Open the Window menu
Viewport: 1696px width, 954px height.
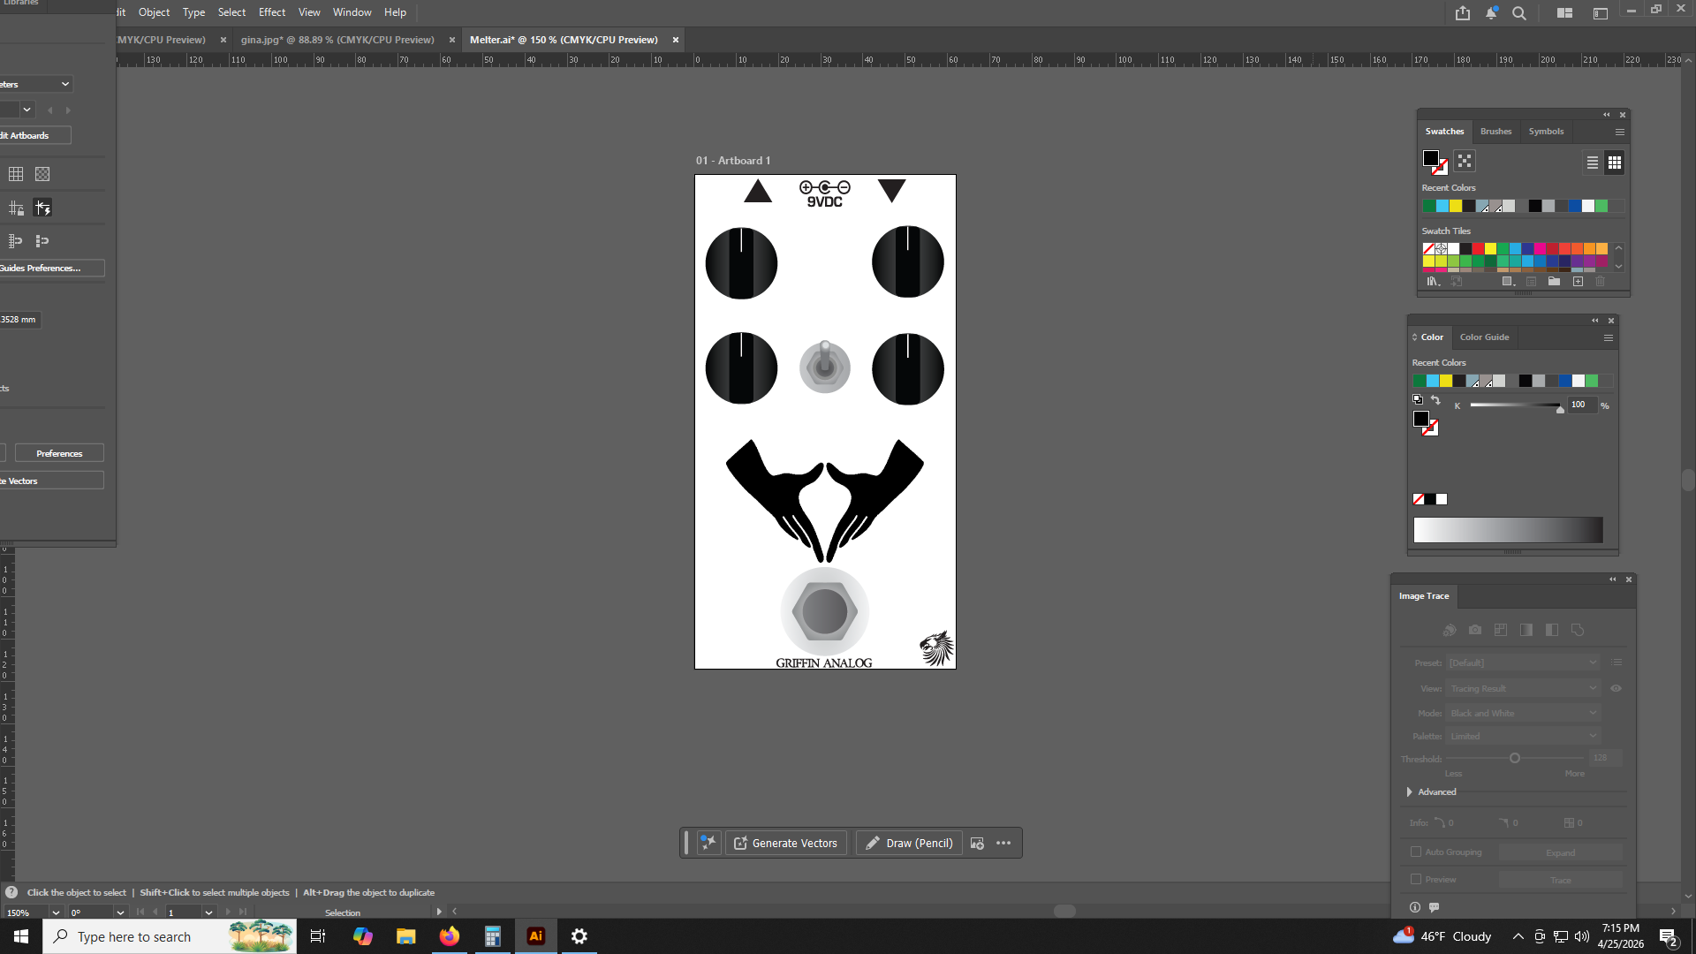(352, 12)
